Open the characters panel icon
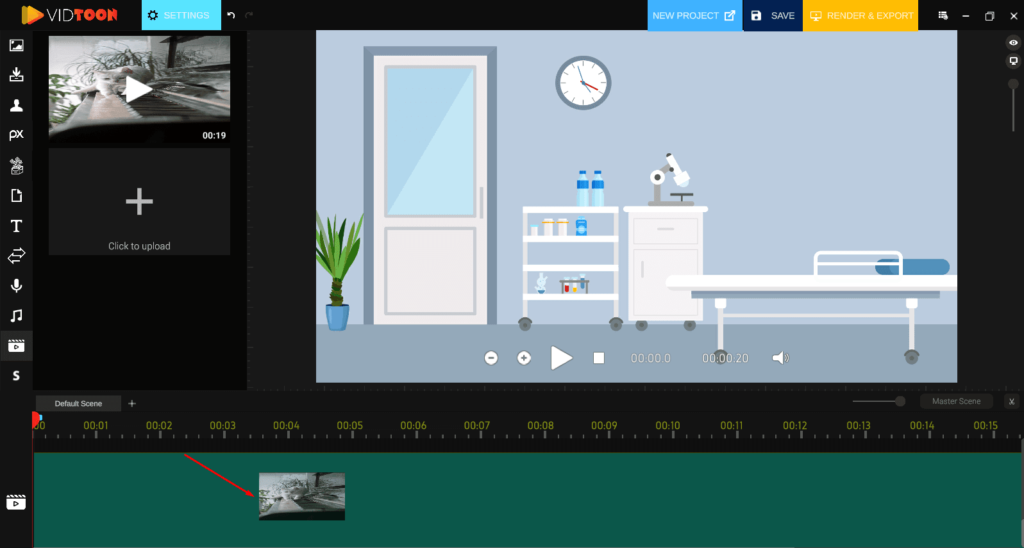Screen dimensions: 1024x548 [17, 105]
